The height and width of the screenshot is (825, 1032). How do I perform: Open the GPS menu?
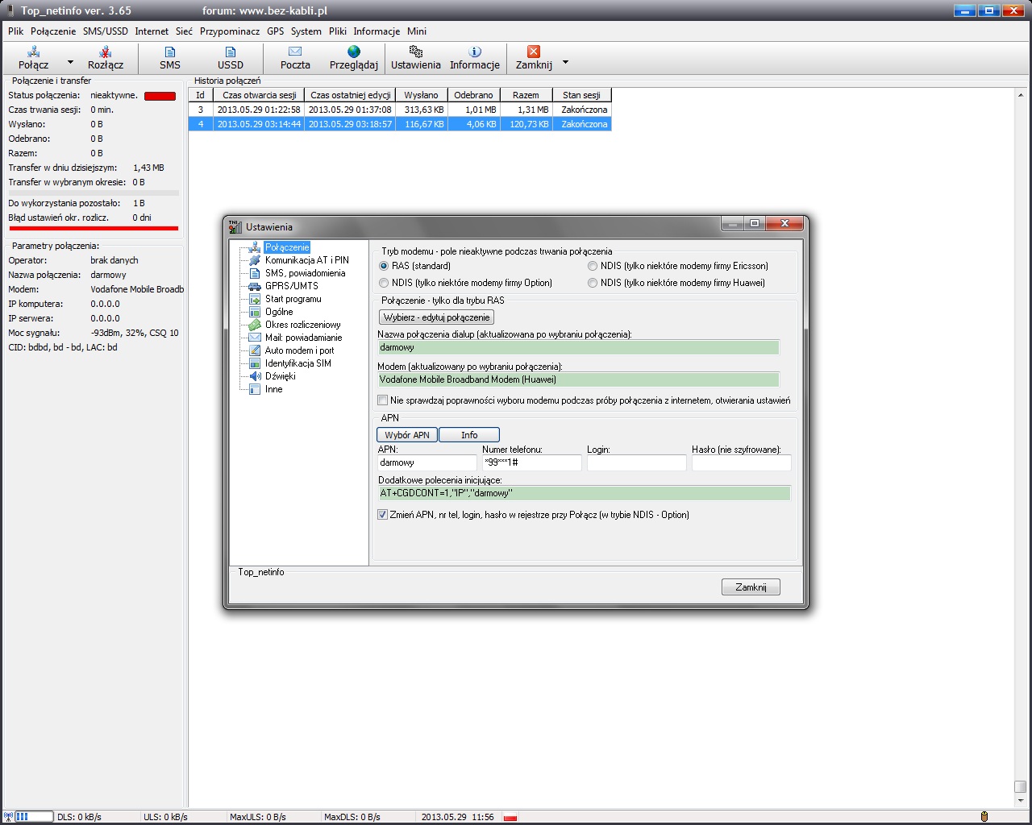pyautogui.click(x=275, y=31)
